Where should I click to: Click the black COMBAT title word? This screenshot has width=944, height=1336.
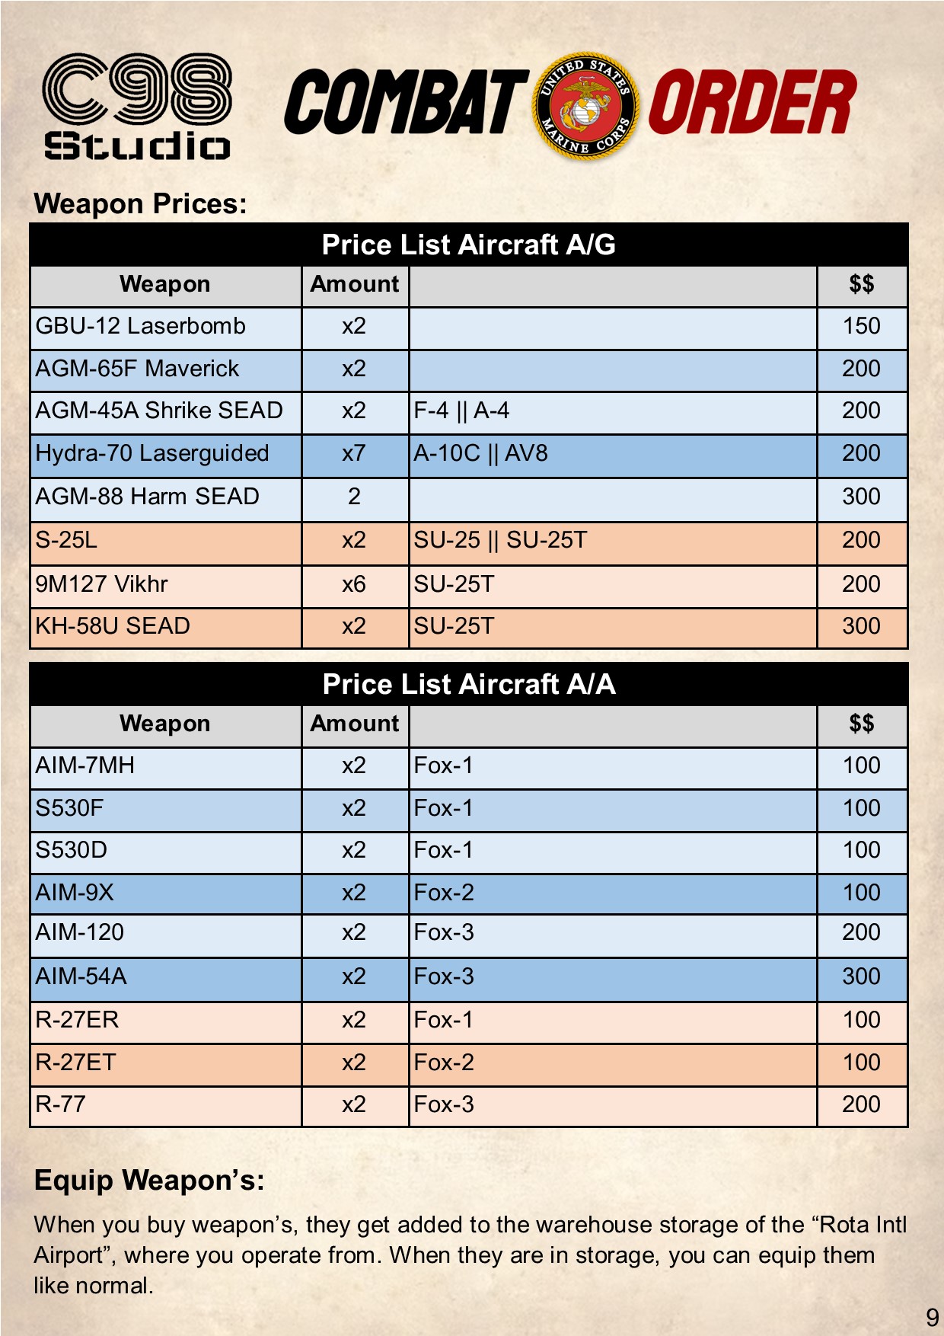(x=406, y=103)
